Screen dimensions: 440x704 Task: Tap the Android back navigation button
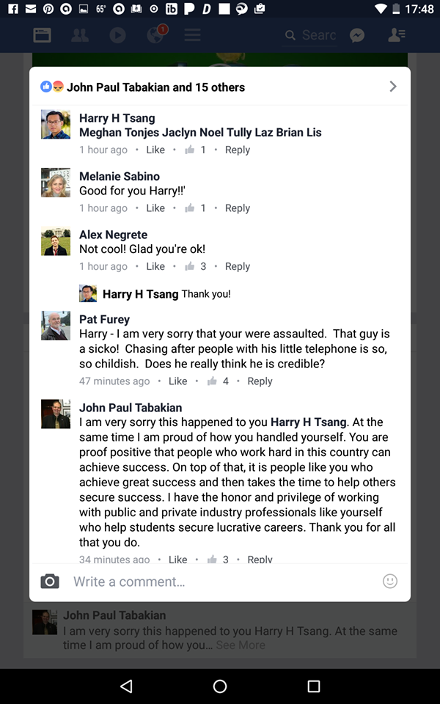click(126, 686)
